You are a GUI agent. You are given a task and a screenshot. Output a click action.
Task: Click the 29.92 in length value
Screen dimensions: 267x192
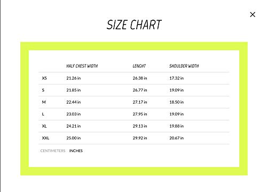point(140,138)
